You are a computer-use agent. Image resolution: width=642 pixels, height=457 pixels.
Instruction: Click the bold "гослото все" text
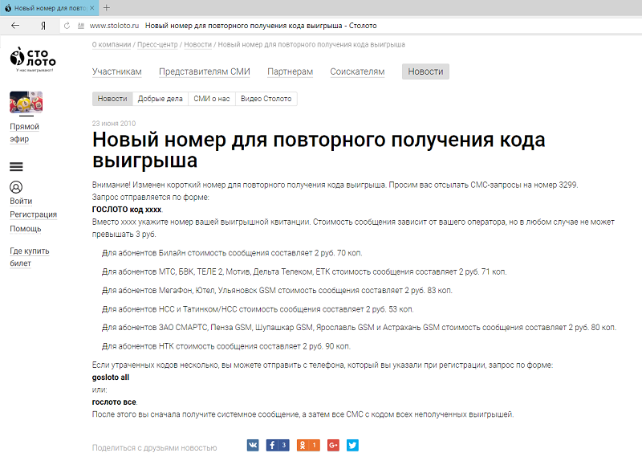coord(114,402)
